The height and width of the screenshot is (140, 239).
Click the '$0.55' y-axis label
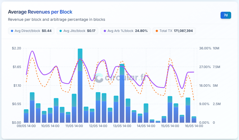click(17, 104)
